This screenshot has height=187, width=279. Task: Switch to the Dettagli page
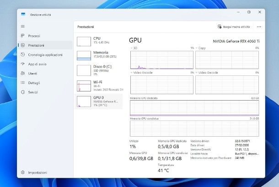[x=45, y=83]
